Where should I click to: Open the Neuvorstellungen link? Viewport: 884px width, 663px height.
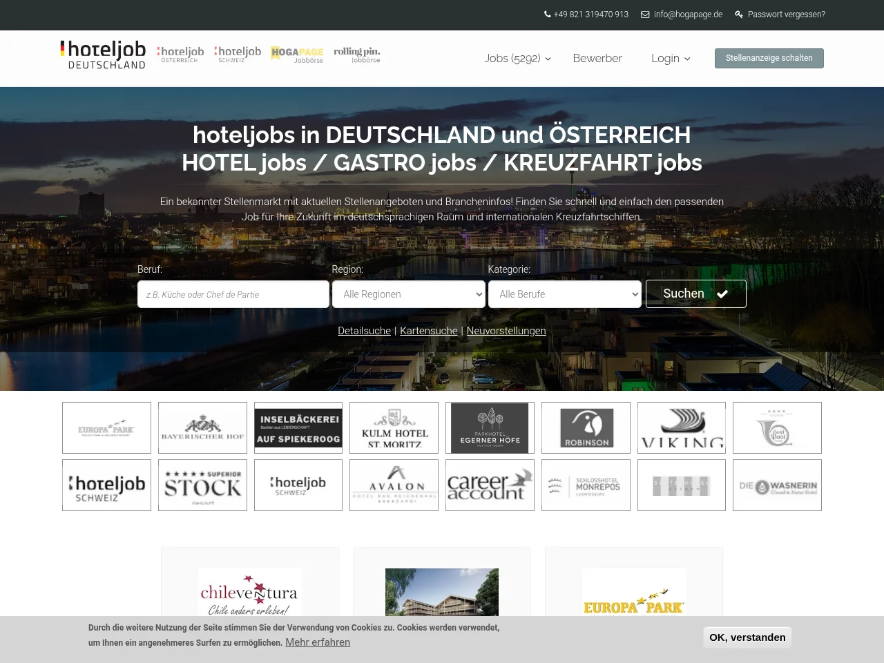[506, 331]
